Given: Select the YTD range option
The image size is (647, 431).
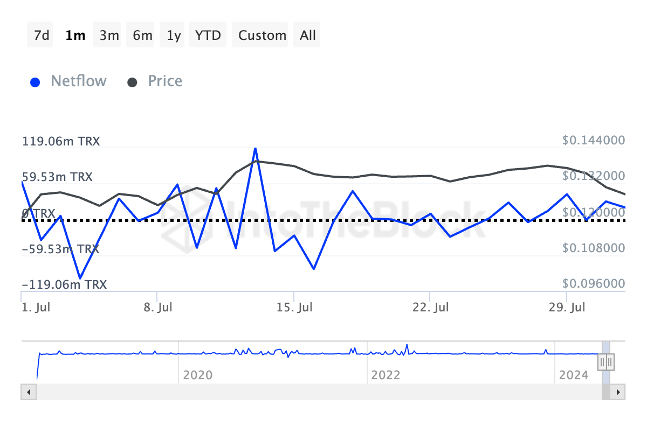Looking at the screenshot, I should [208, 36].
